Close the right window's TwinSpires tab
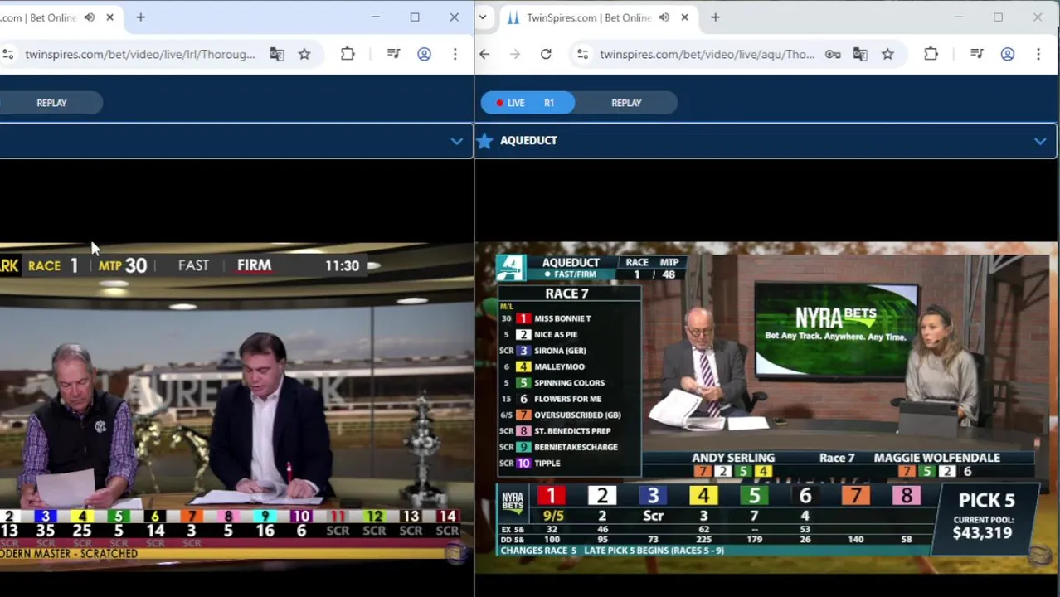 [684, 17]
